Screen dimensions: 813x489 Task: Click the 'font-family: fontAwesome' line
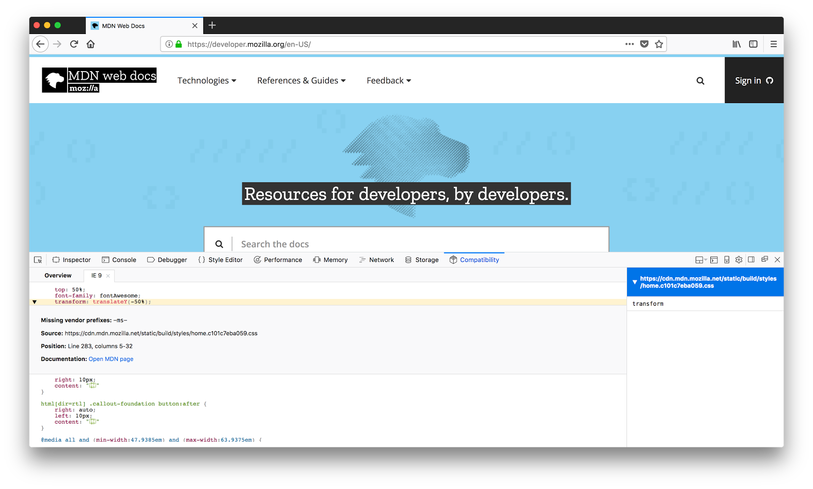98,296
